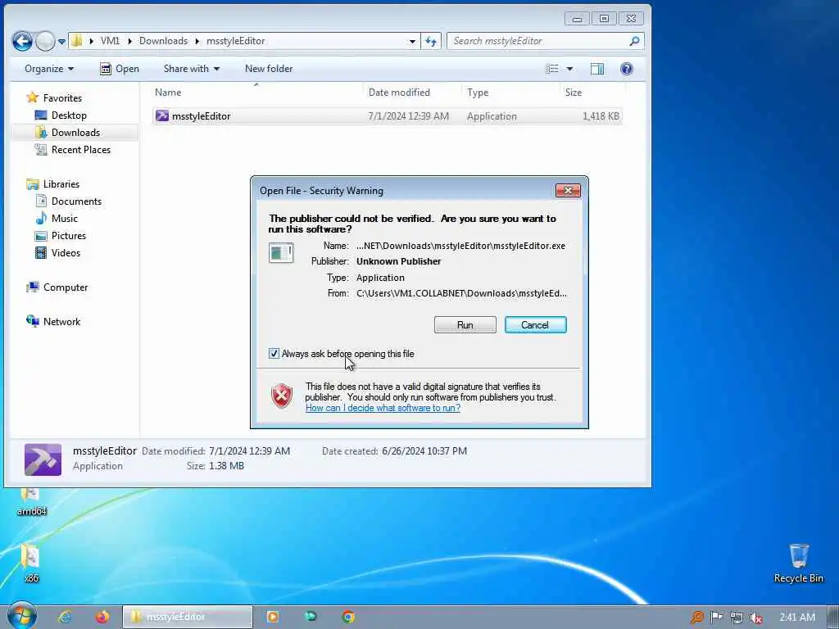Open the recent pages dropdown arrow
839x629 pixels.
pyautogui.click(x=62, y=41)
